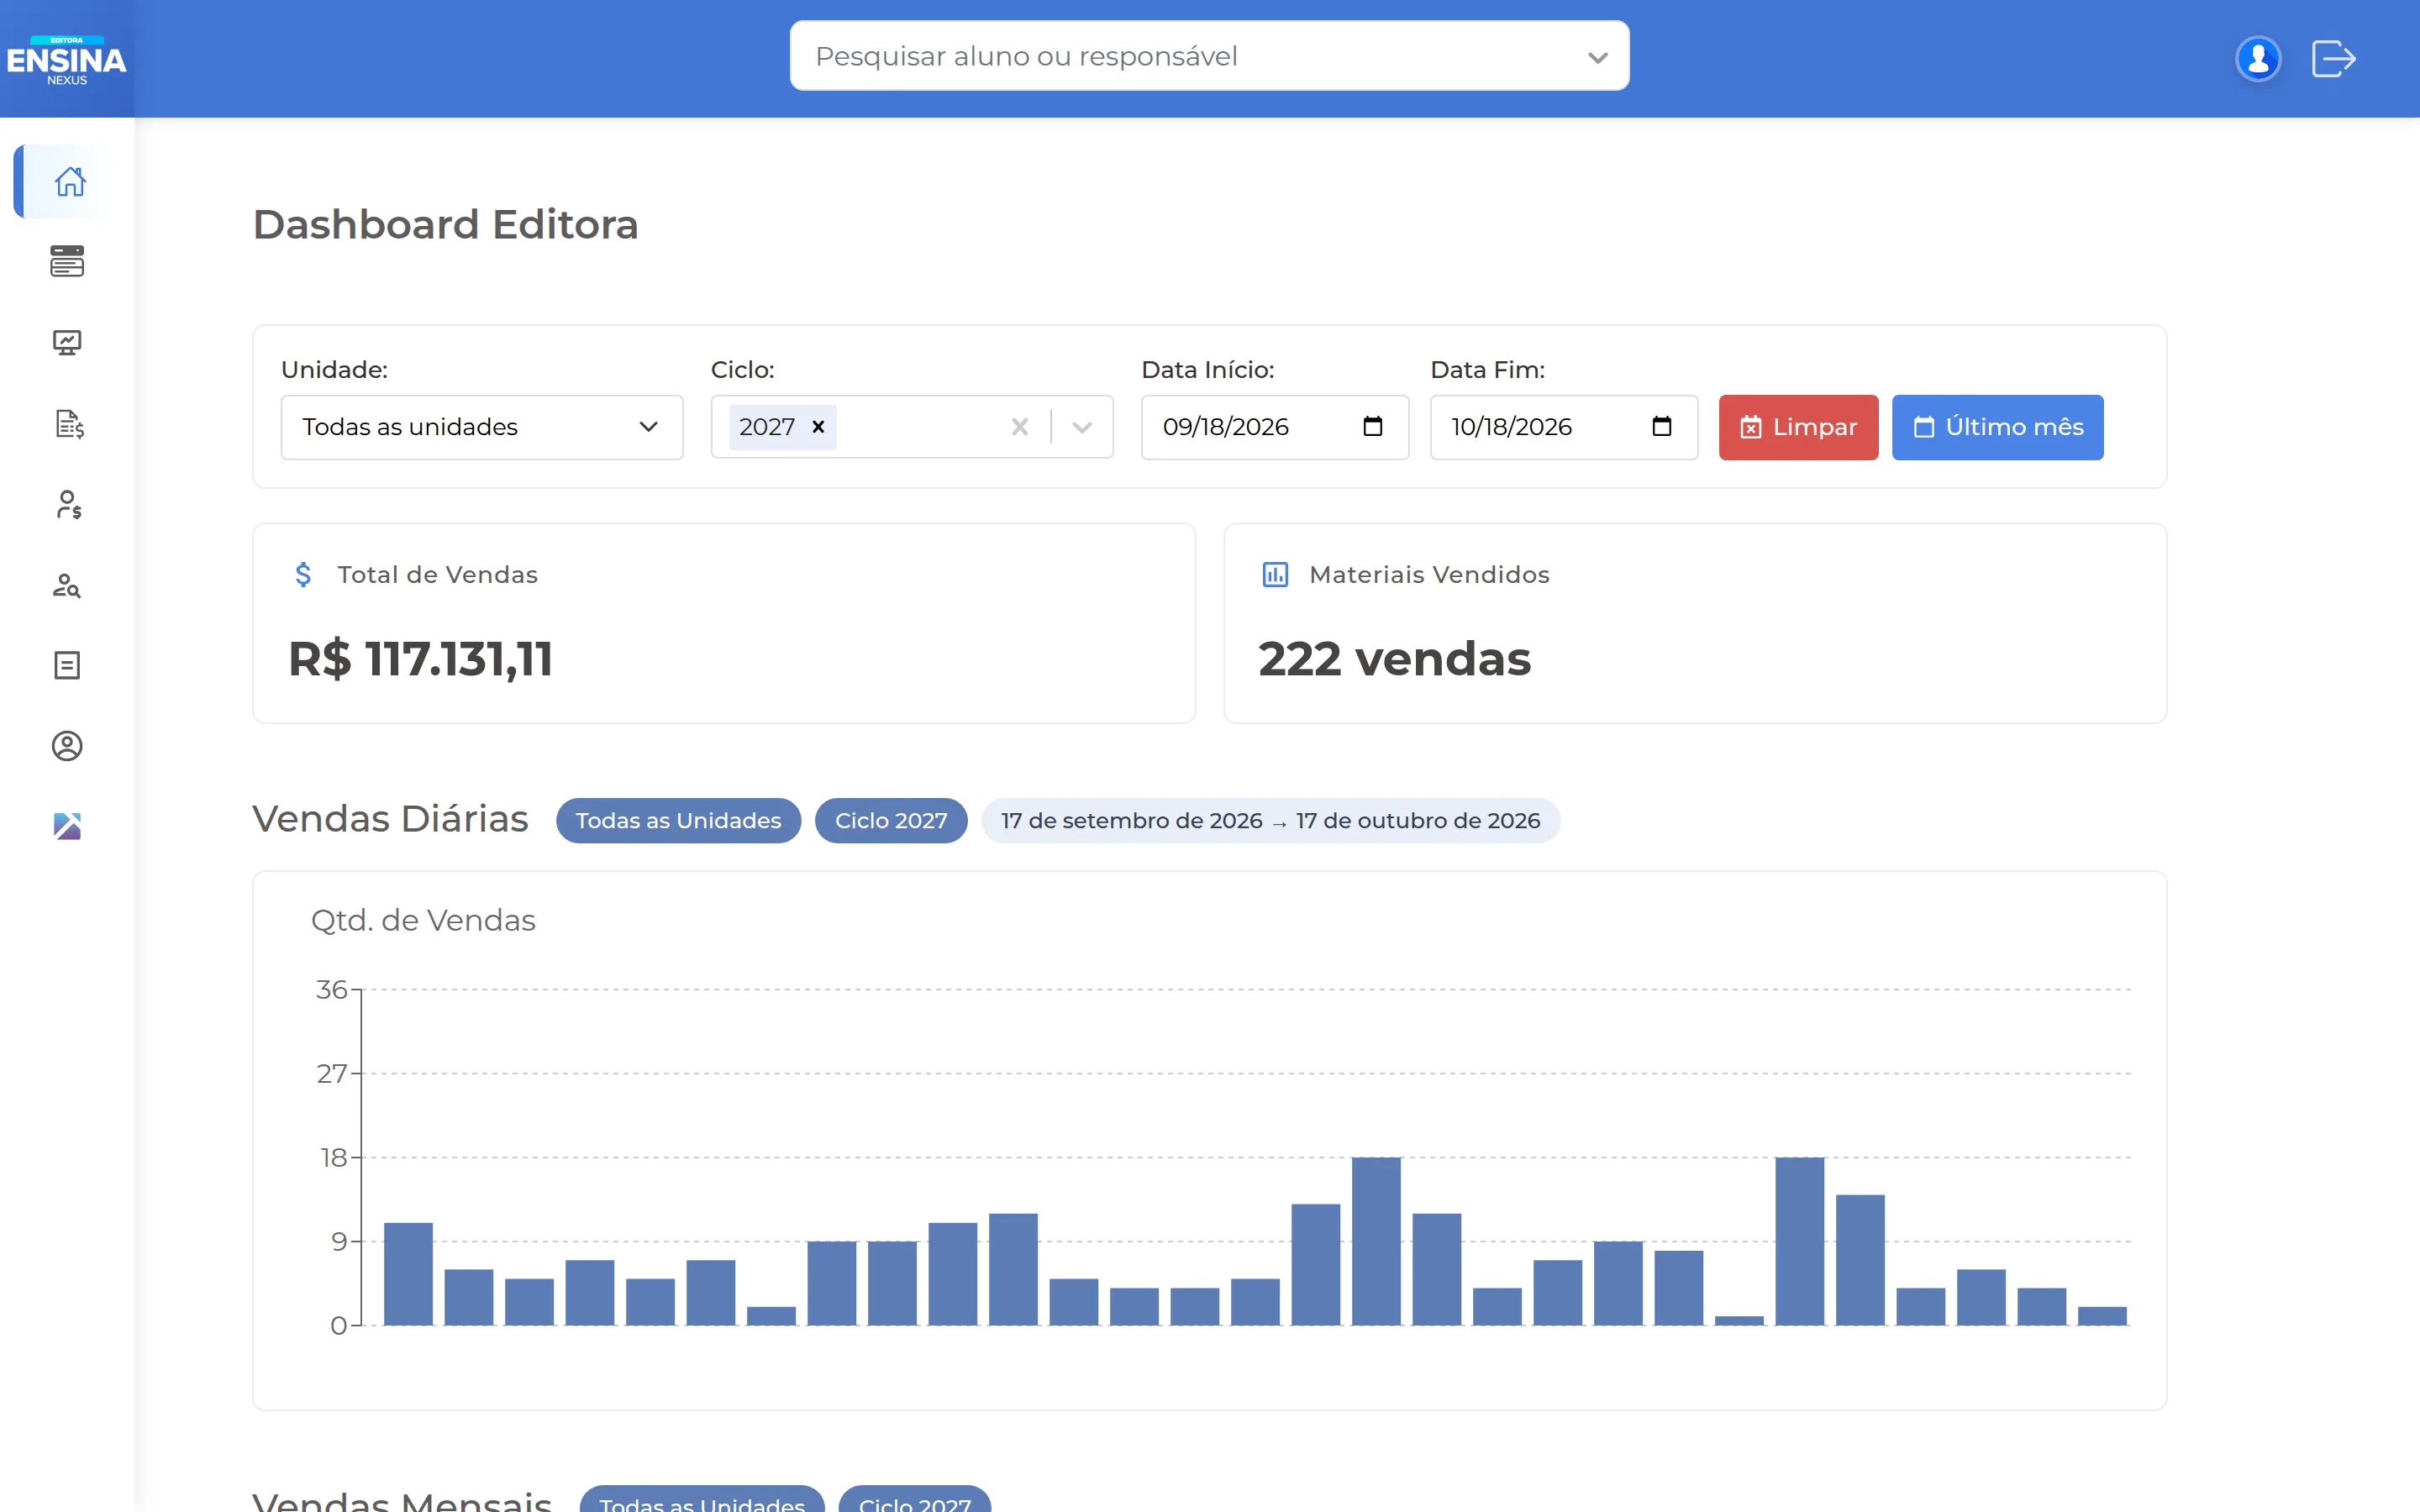Screen dimensions: 2420x1512
Task: Click the date range badge 17 de setembro
Action: coord(1270,820)
